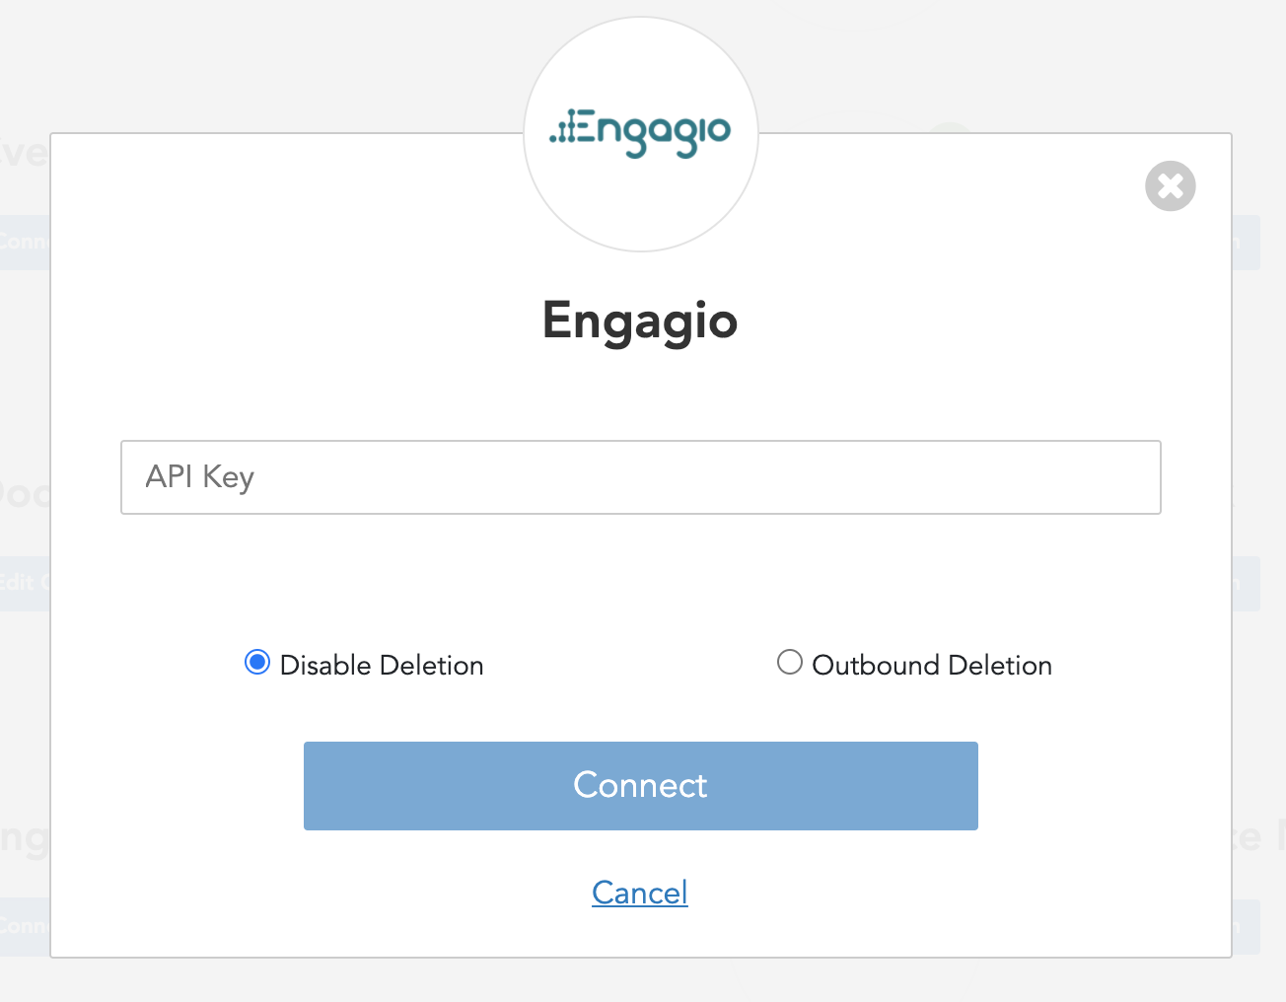The image size is (1286, 1002).
Task: Click the faded top-left background card heading
Action: click(x=24, y=153)
